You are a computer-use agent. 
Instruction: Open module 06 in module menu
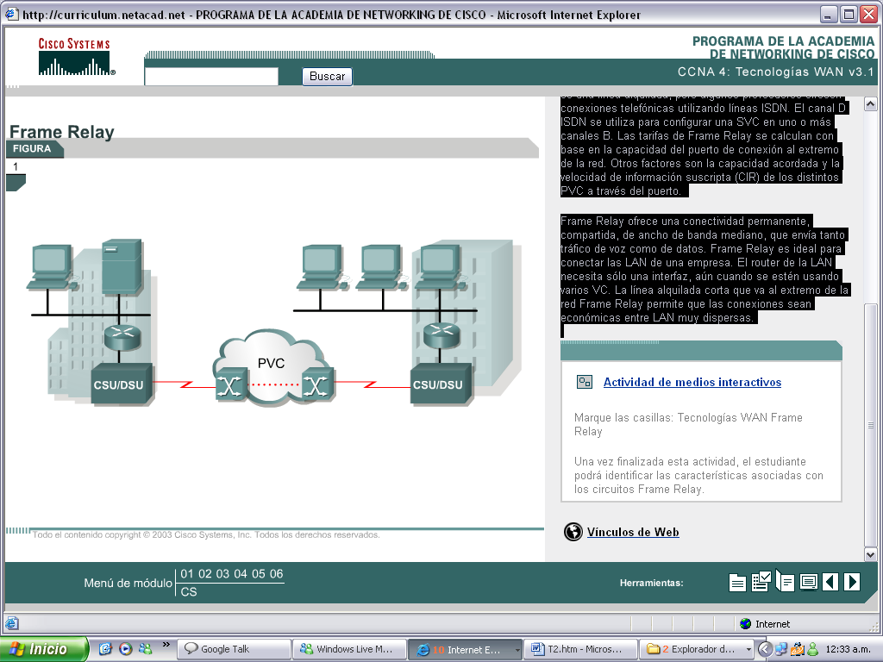(276, 573)
